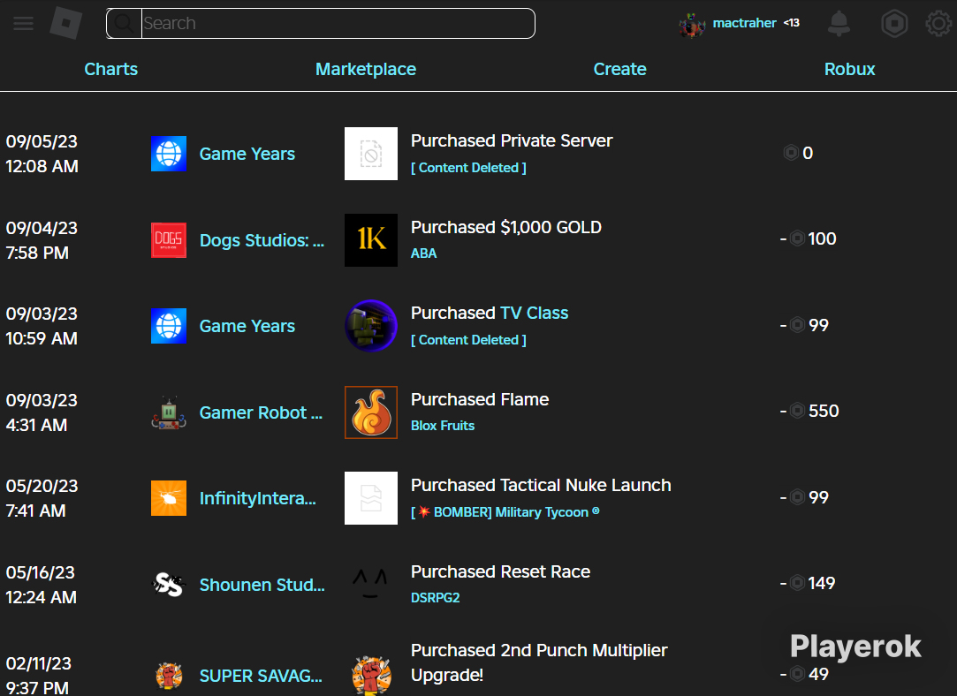Open the 1K gold item thumbnail
The width and height of the screenshot is (957, 696).
point(371,240)
